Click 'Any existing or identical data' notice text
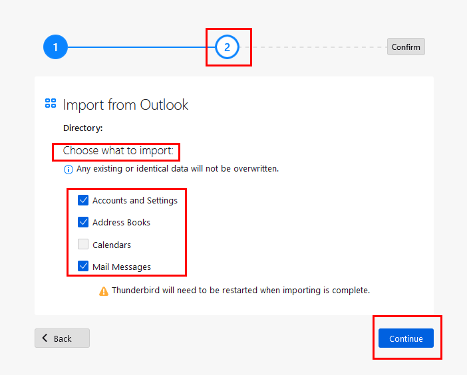 [x=178, y=169]
